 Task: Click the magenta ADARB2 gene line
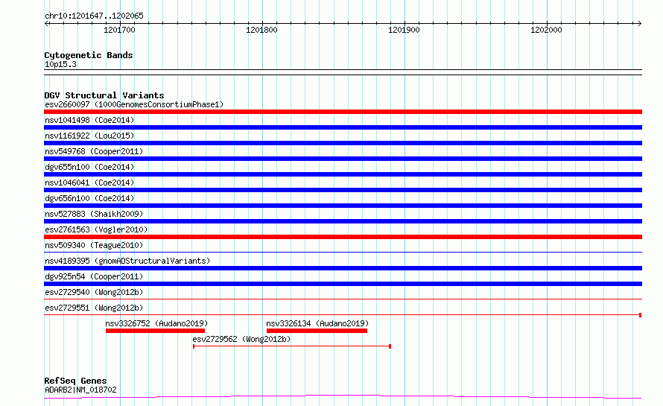click(x=343, y=397)
